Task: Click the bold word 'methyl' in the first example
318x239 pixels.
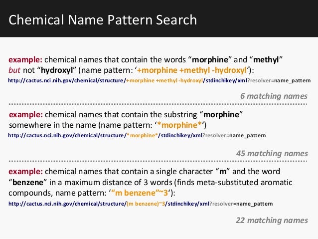Action: 266,60
